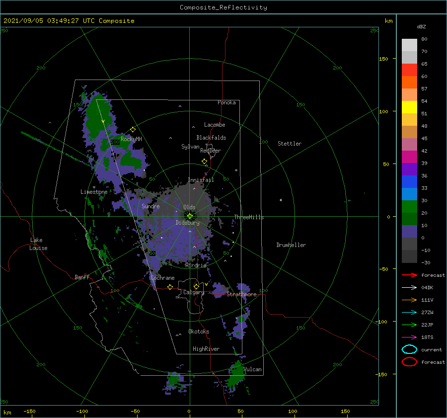The image size is (447, 418).
Task: Select the red 60-65 dBZ swatch
Action: tap(409, 70)
